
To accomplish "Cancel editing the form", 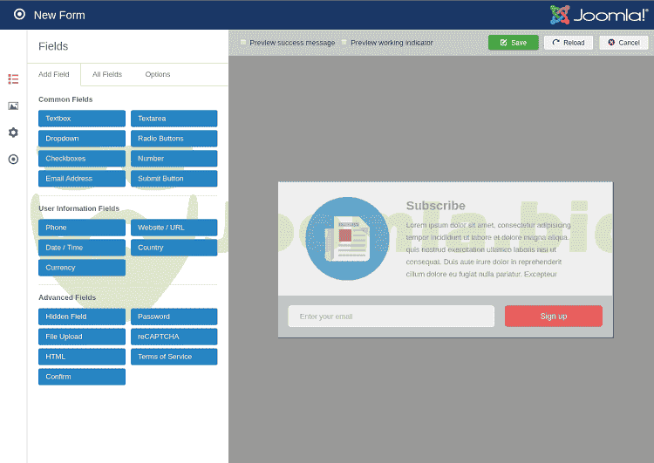I will tap(623, 43).
